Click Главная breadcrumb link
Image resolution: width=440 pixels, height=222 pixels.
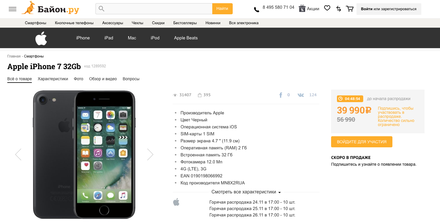point(14,56)
